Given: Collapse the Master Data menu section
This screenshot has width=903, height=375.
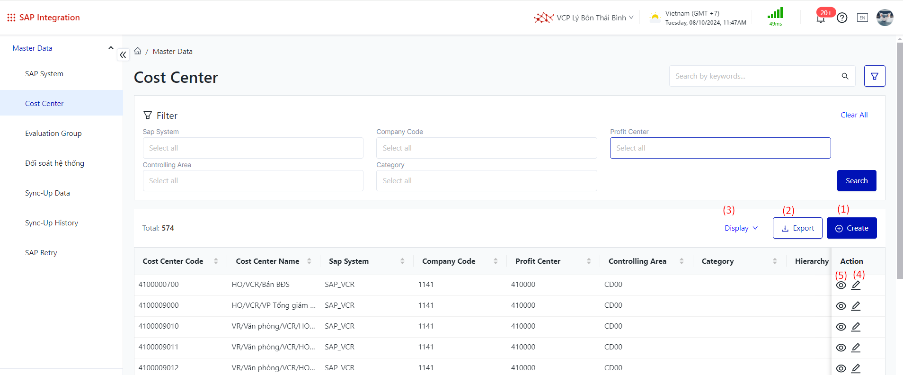Looking at the screenshot, I should point(111,48).
